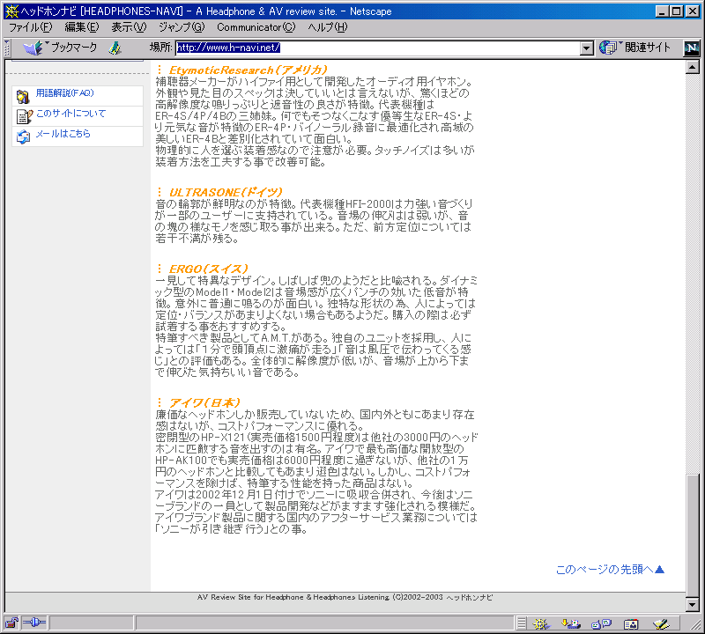Open Navigator from the ship wheel icon

tap(541, 623)
